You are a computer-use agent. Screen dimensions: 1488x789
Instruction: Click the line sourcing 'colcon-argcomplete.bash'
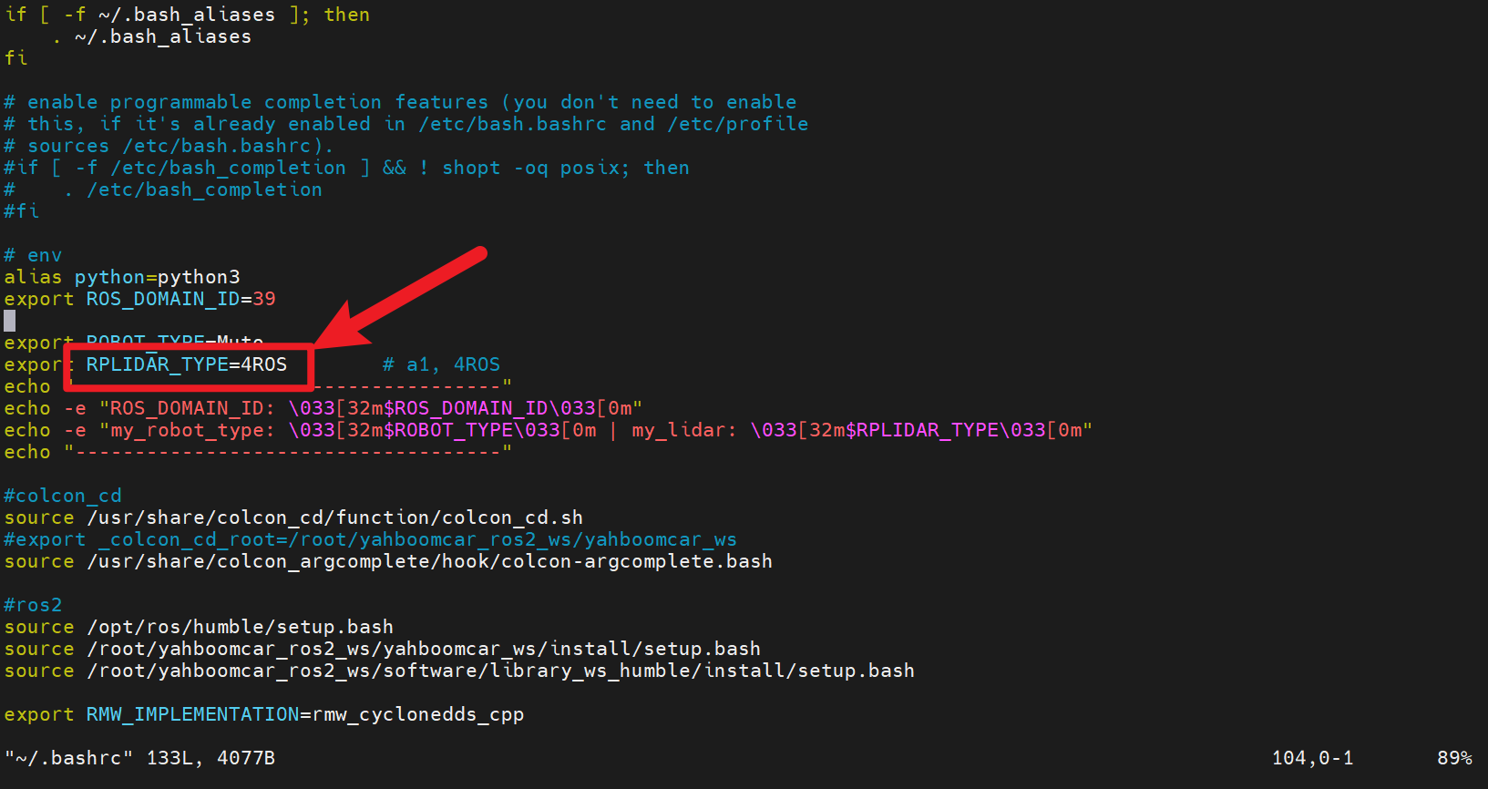(388, 561)
